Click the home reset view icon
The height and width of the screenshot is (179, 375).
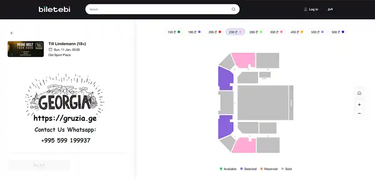click(359, 93)
